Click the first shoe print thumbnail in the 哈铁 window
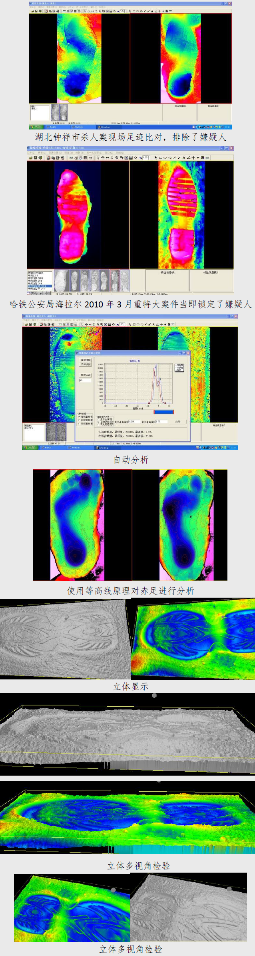Image resolution: width=255 pixels, height=956 pixels. [x=61, y=281]
